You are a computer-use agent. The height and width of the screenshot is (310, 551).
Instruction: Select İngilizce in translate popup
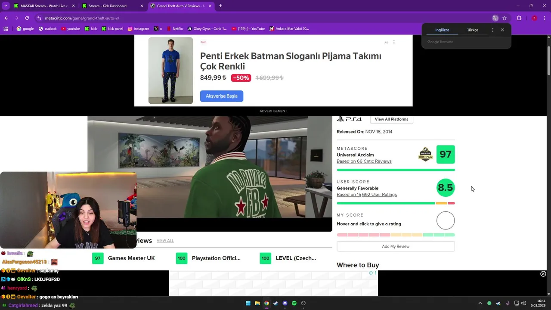(442, 30)
